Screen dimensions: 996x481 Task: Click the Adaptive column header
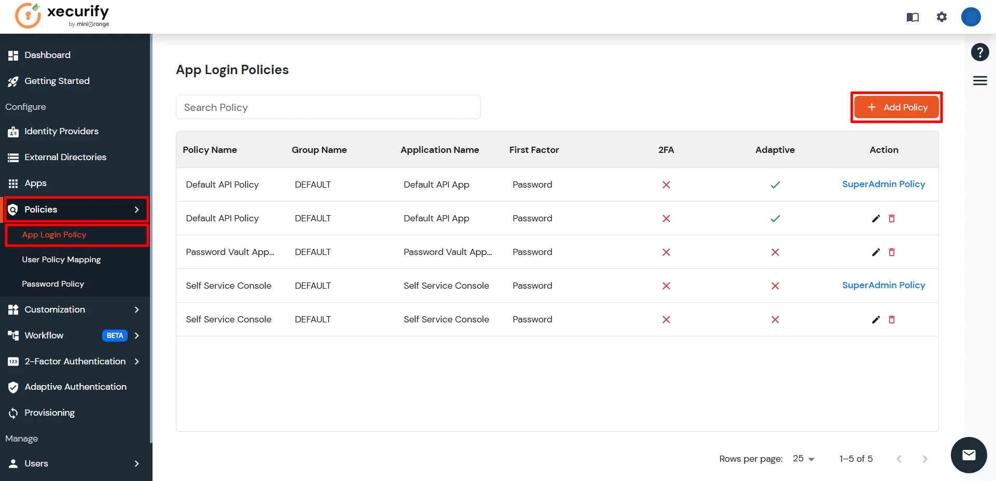coord(775,150)
